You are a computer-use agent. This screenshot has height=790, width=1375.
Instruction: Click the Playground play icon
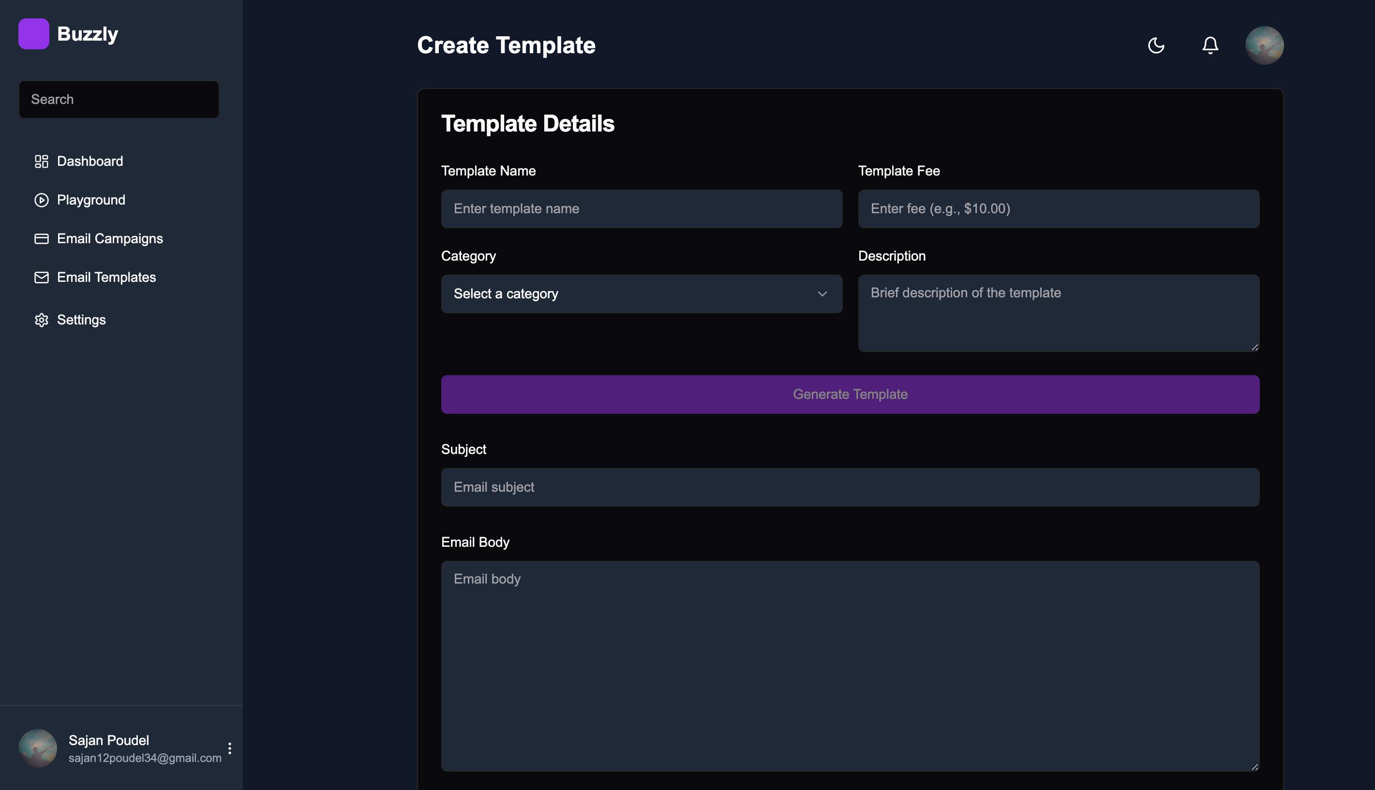(41, 200)
